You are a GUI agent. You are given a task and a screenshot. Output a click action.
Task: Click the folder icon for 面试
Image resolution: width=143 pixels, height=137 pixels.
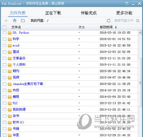[10, 52]
